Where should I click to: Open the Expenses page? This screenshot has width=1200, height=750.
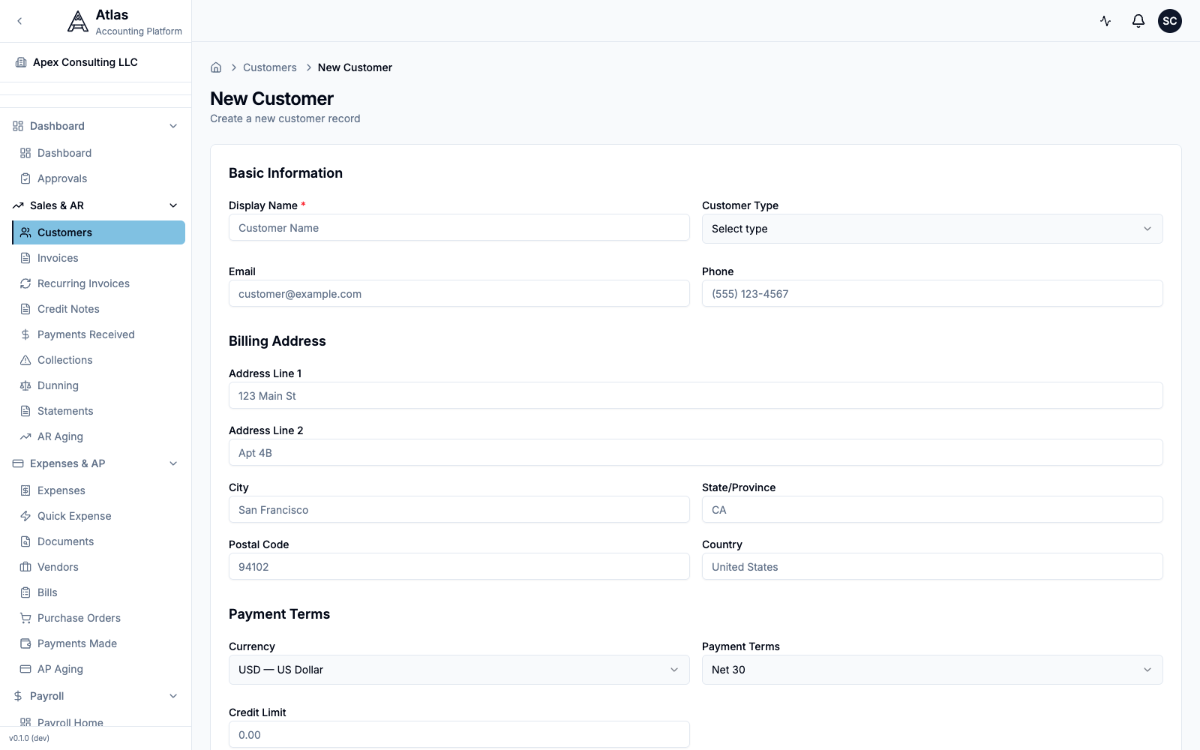[x=99, y=490]
